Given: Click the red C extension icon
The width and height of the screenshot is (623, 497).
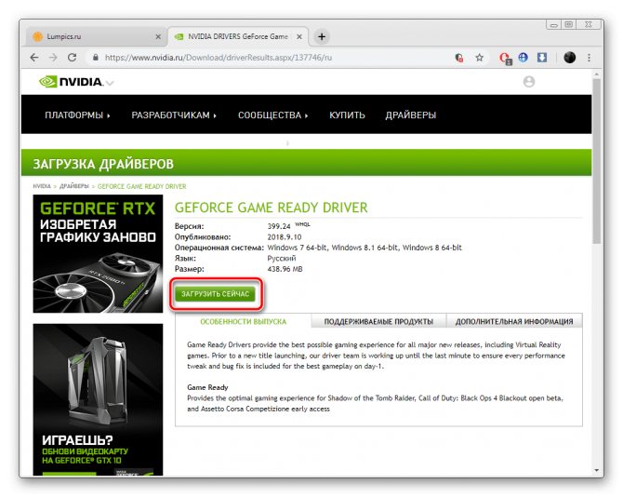Looking at the screenshot, I should (506, 59).
